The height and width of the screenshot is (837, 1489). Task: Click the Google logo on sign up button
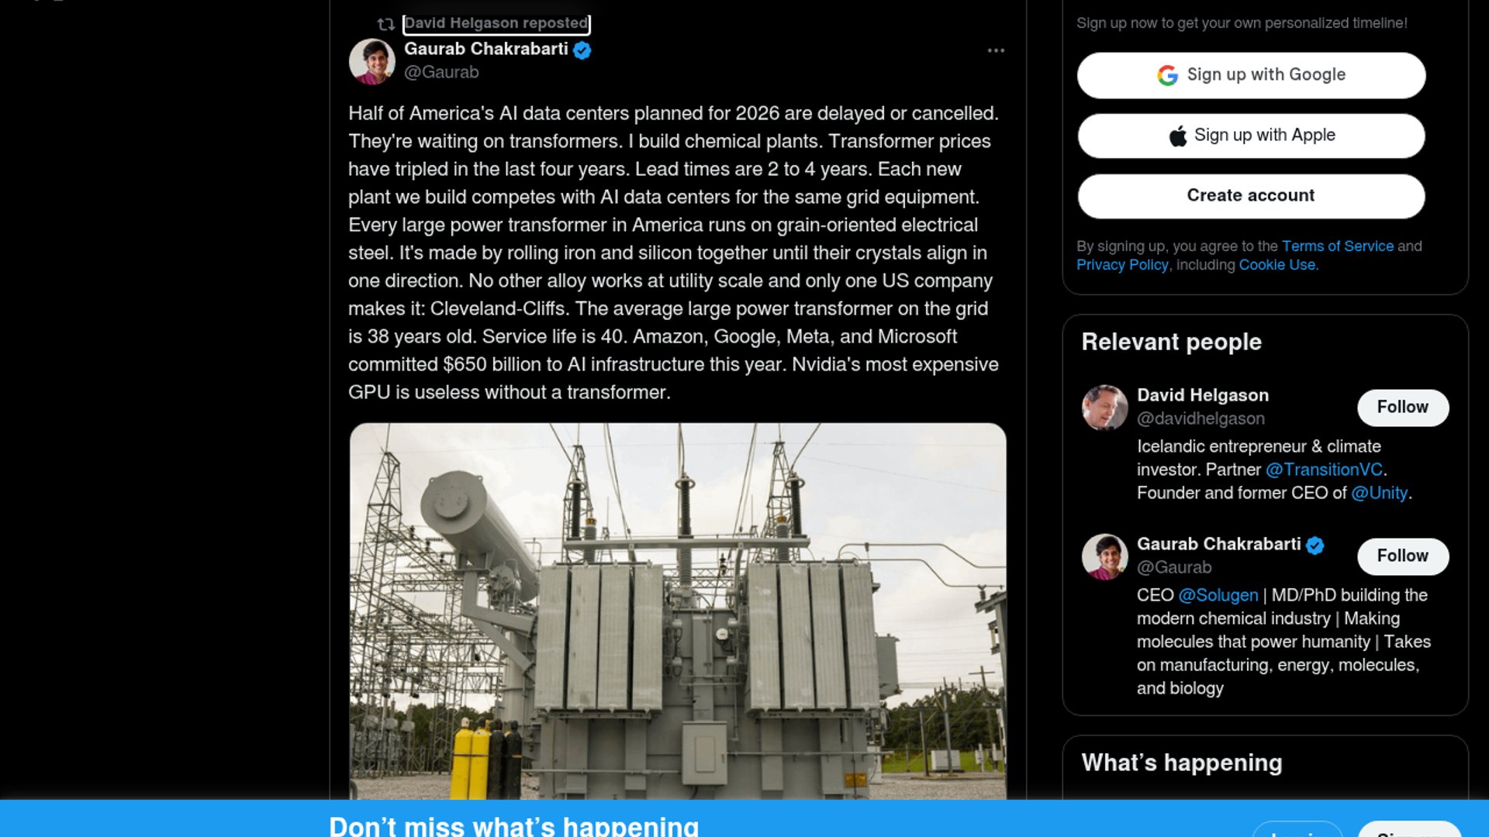pos(1167,75)
